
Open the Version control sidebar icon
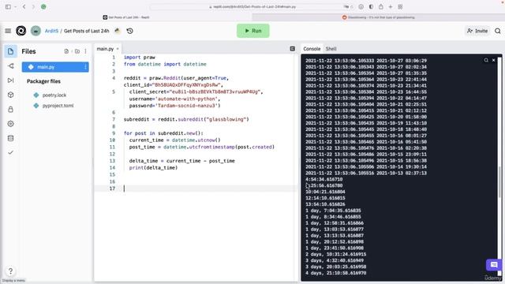coord(10,66)
